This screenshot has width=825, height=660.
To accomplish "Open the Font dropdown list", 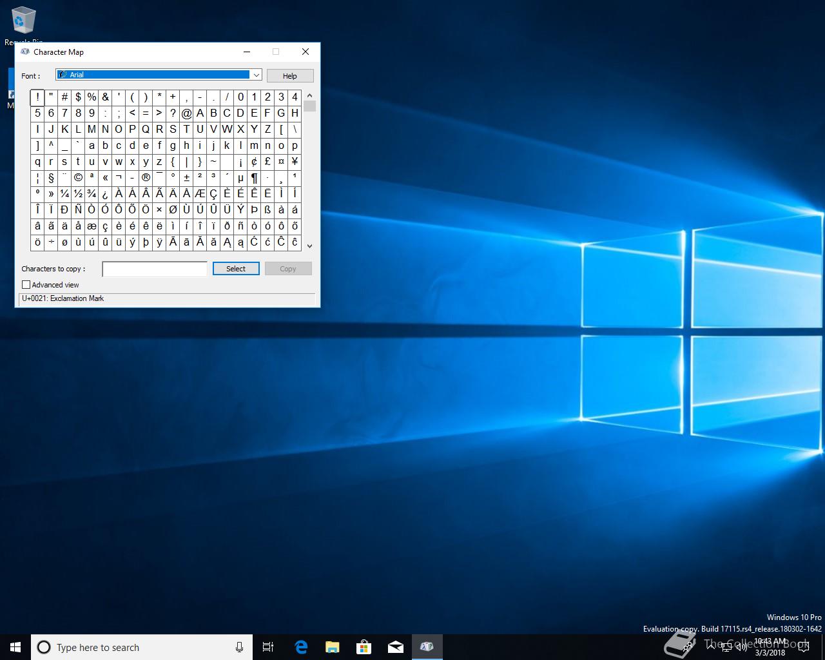I will [x=256, y=75].
